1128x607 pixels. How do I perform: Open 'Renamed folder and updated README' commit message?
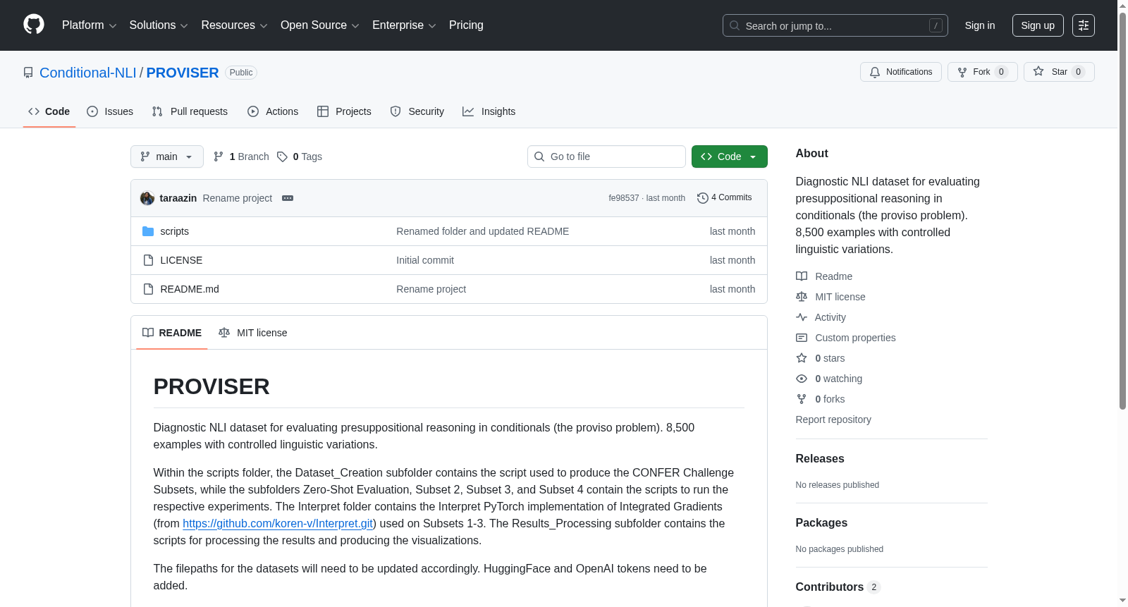click(x=482, y=231)
